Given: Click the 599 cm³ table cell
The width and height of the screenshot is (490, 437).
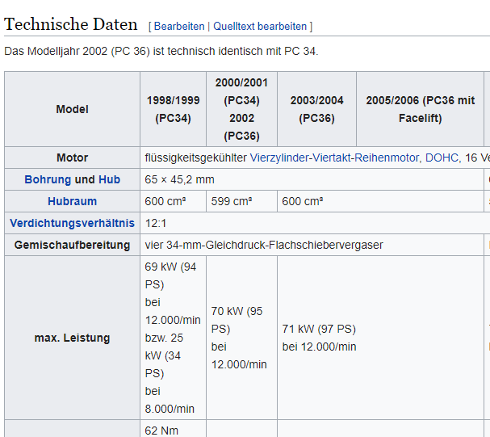Looking at the screenshot, I should coord(228,201).
